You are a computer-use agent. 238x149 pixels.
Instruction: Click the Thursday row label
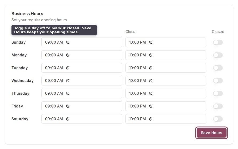tap(21, 93)
